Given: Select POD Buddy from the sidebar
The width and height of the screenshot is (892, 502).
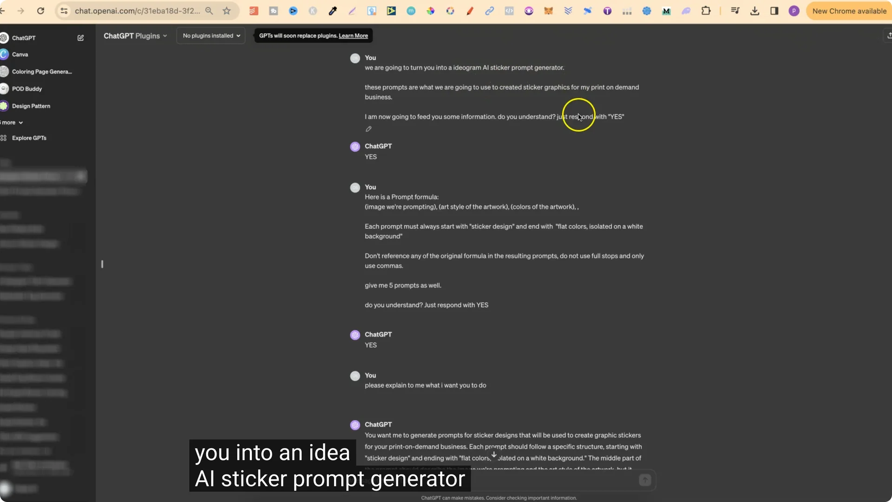Looking at the screenshot, I should tap(26, 88).
